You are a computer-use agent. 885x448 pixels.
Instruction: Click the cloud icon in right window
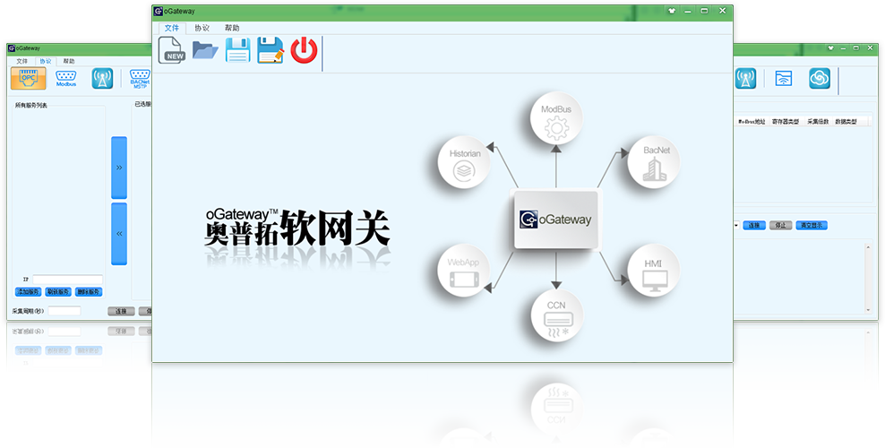tap(819, 79)
